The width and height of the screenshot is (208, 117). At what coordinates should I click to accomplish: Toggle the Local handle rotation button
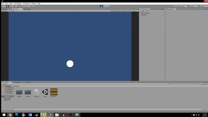point(32,6)
